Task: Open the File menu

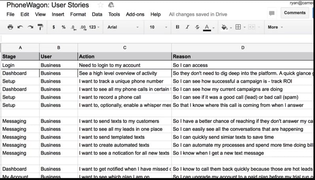Action: pos(10,15)
